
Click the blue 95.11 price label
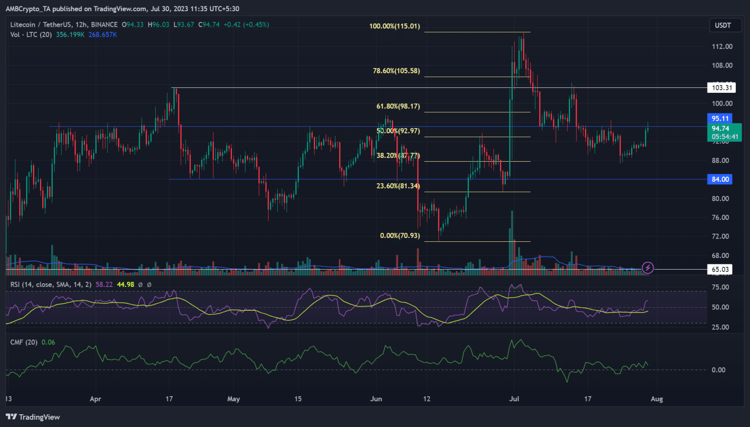point(719,118)
